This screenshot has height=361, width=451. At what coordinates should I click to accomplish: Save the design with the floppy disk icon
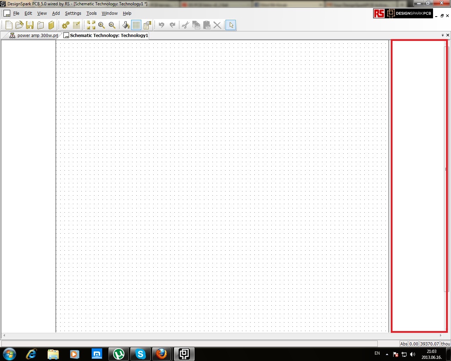[30, 25]
